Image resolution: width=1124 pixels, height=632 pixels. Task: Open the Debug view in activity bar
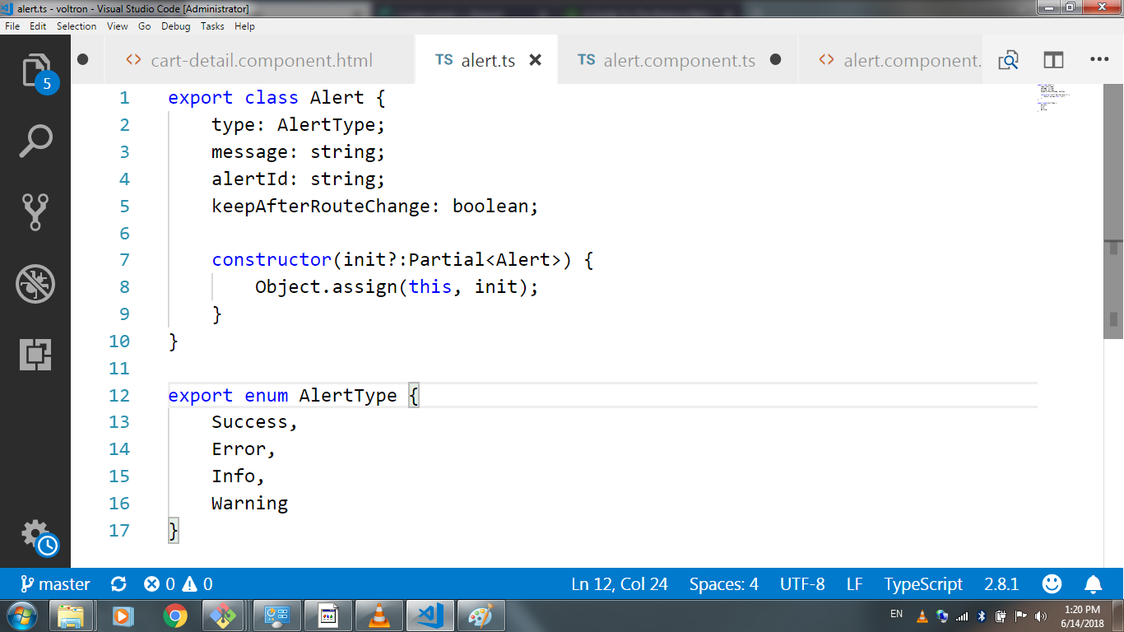pos(35,284)
